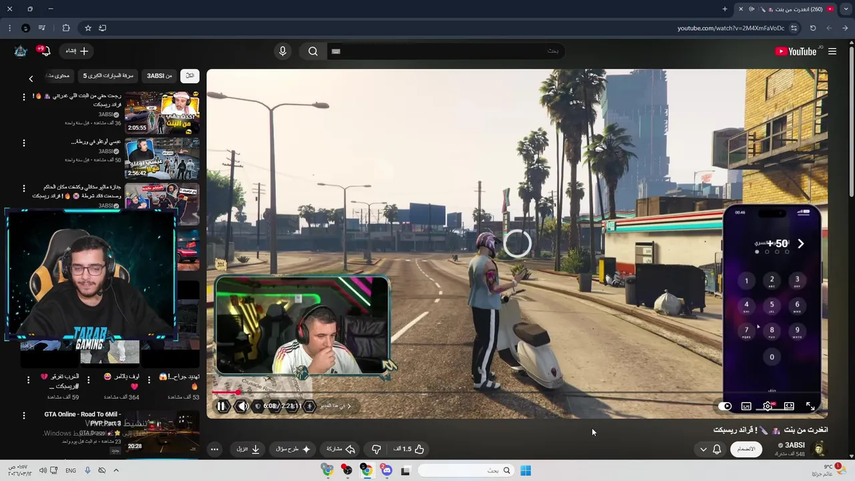Image resolution: width=855 pixels, height=481 pixels.
Task: Open options for the 36 ألف مشاهدة recommended video
Action: coord(24,97)
